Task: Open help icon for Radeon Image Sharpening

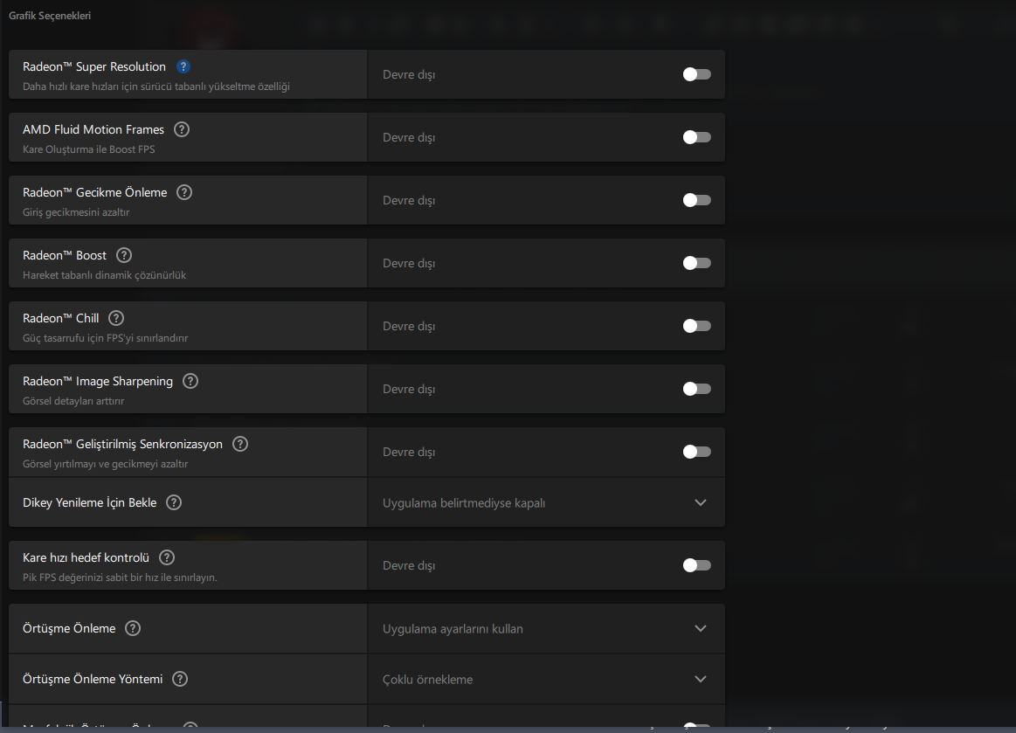Action: pos(190,381)
